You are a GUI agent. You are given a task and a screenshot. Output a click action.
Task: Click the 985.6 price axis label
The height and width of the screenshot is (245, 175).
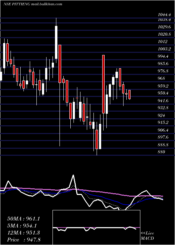point(163,64)
